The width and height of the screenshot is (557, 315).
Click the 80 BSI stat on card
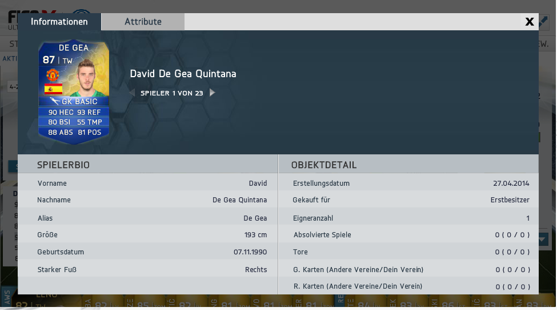(59, 122)
